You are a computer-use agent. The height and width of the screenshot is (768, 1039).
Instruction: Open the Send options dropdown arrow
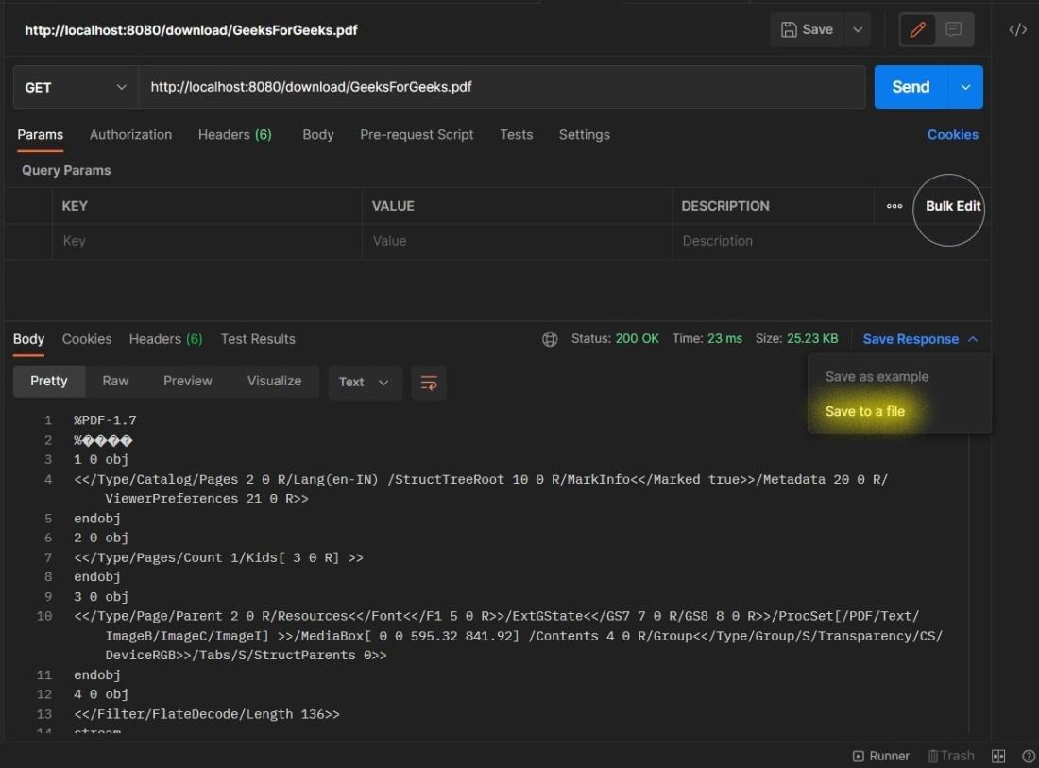pos(965,87)
